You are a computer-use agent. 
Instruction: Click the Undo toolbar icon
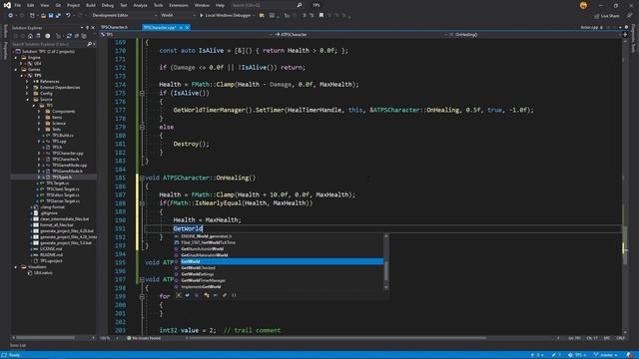(68, 16)
